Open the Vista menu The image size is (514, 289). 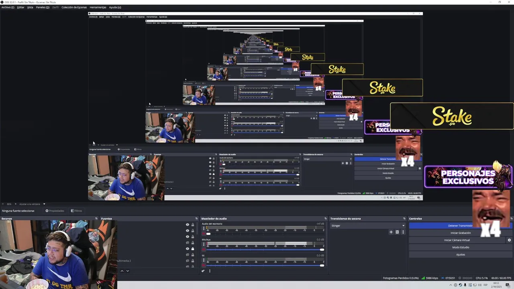point(30,7)
